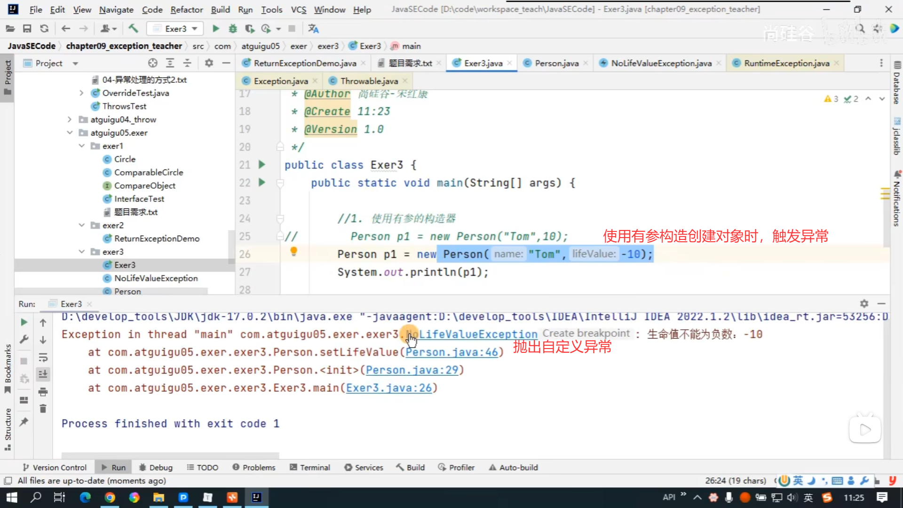The image size is (903, 508).
Task: Click the Debug bug icon in toolbar
Action: tap(232, 29)
